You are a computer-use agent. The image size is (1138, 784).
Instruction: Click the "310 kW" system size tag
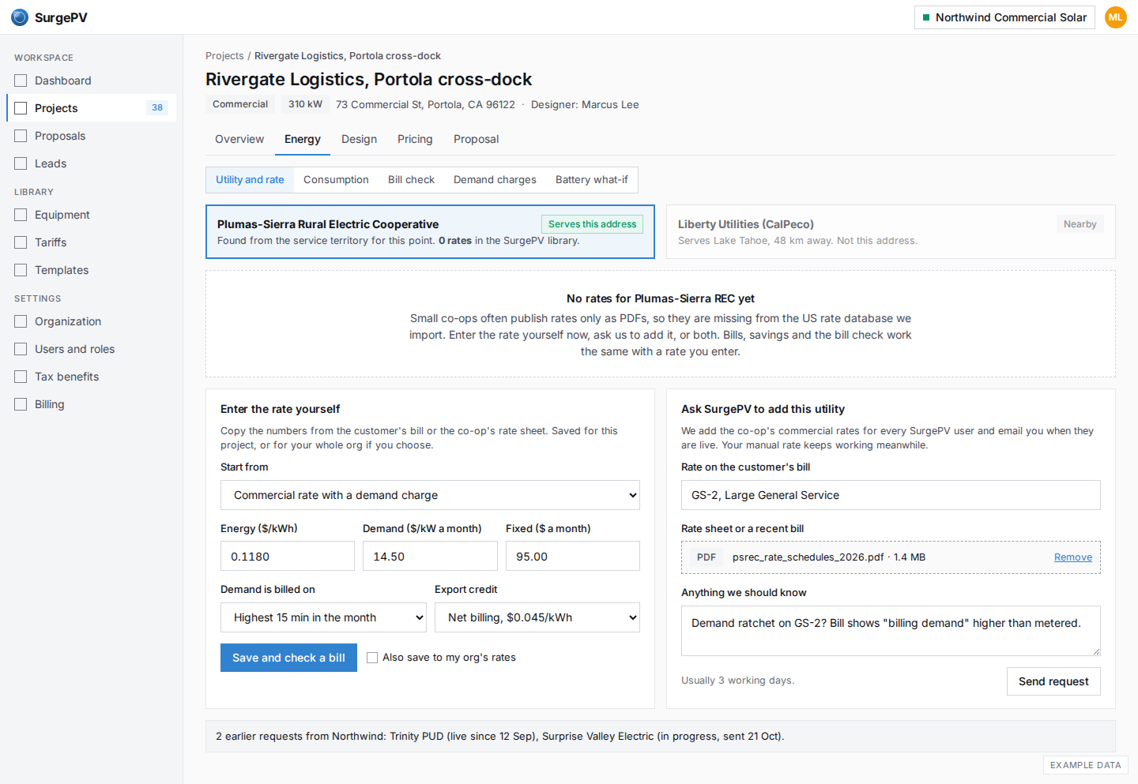[305, 104]
